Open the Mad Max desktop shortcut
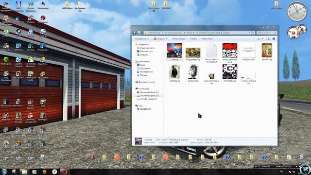Viewport: 311px width, 175px height. 6,117
